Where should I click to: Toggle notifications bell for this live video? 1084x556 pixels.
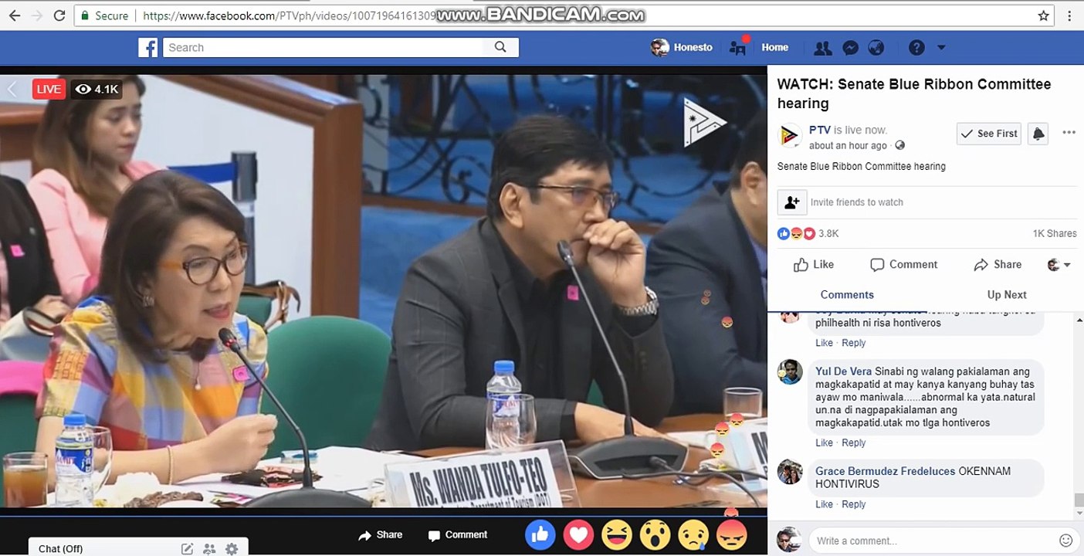point(1038,134)
